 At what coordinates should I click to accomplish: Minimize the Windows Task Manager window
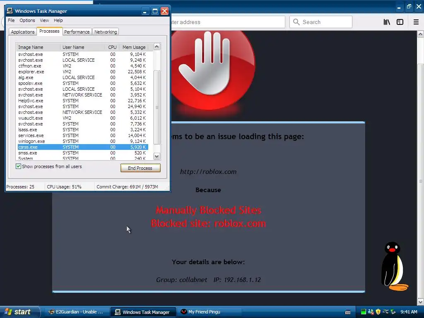[x=145, y=11]
